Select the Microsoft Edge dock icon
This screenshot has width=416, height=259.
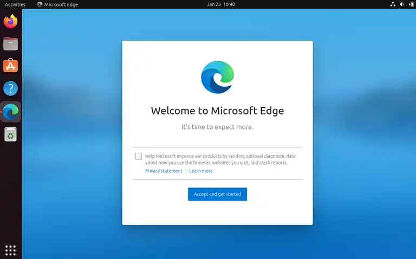pyautogui.click(x=11, y=112)
